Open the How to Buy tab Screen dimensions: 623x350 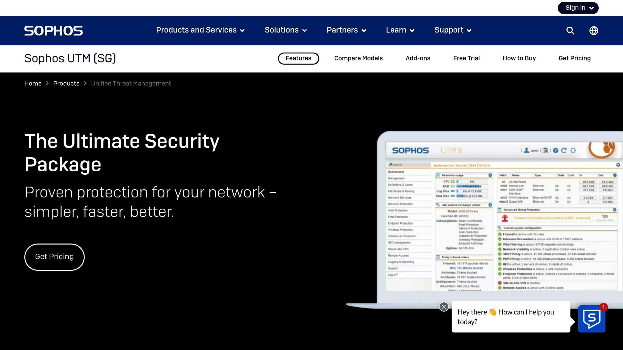coord(519,58)
